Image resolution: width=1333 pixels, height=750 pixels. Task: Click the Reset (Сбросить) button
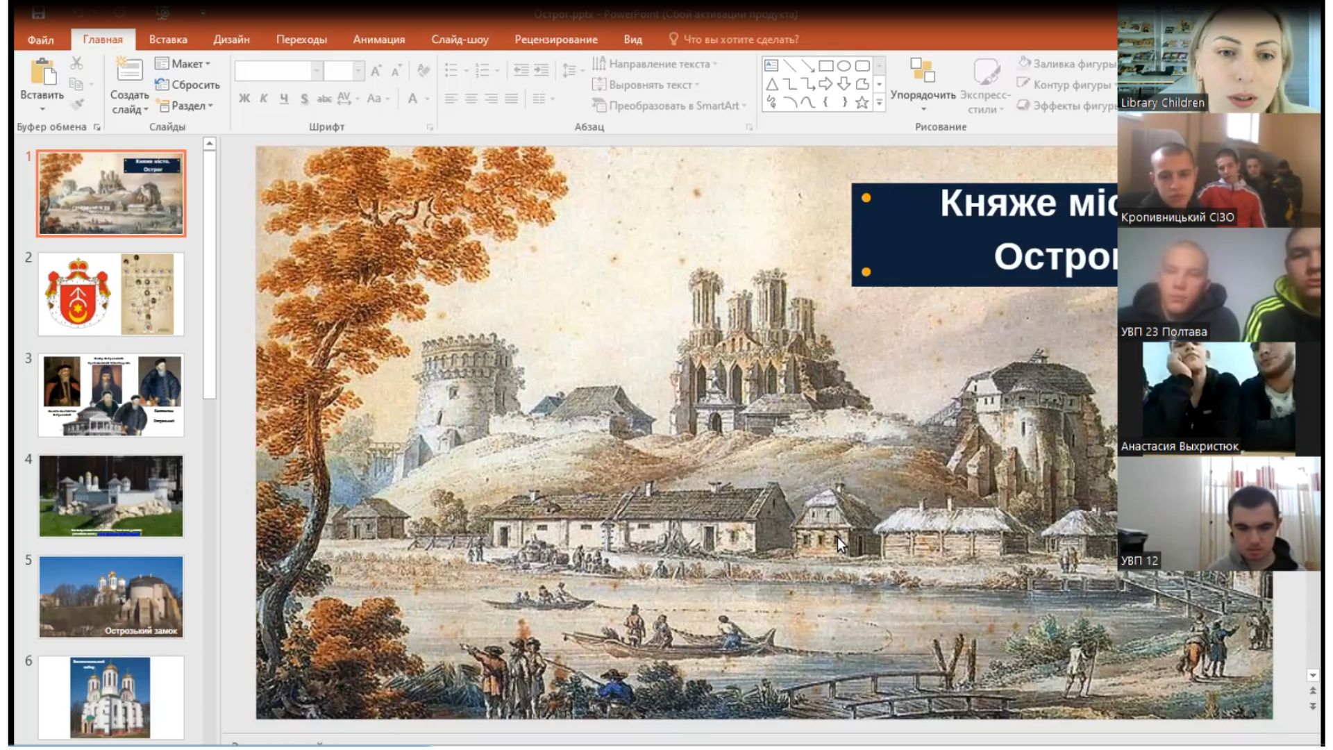click(187, 85)
